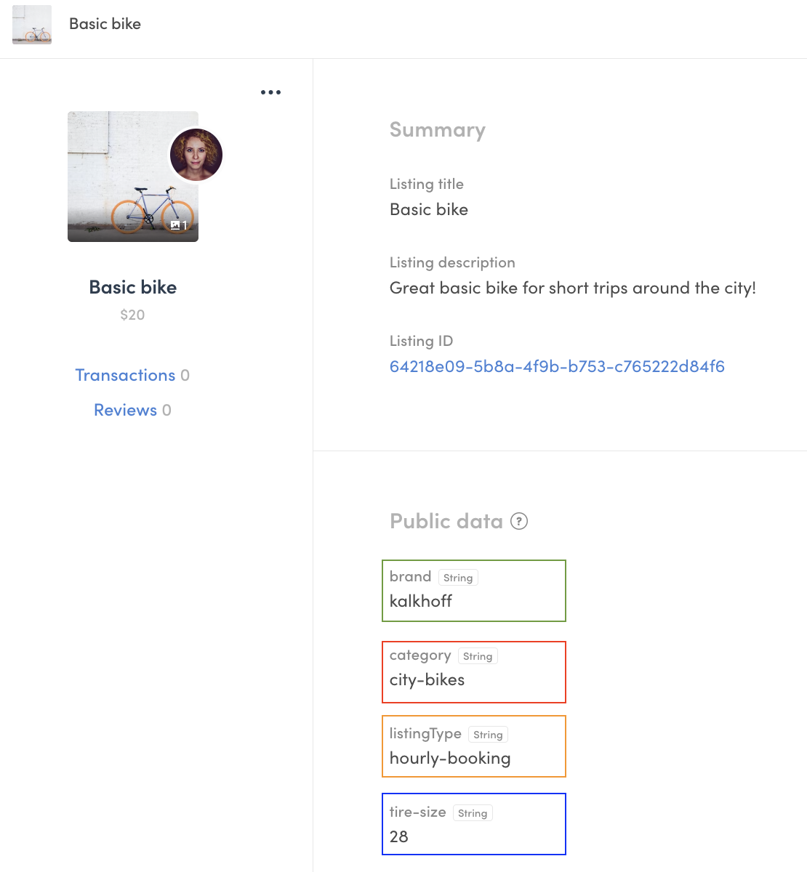Click the String type badge next to tire-size
Viewport: 807px width, 872px height.
click(x=473, y=813)
